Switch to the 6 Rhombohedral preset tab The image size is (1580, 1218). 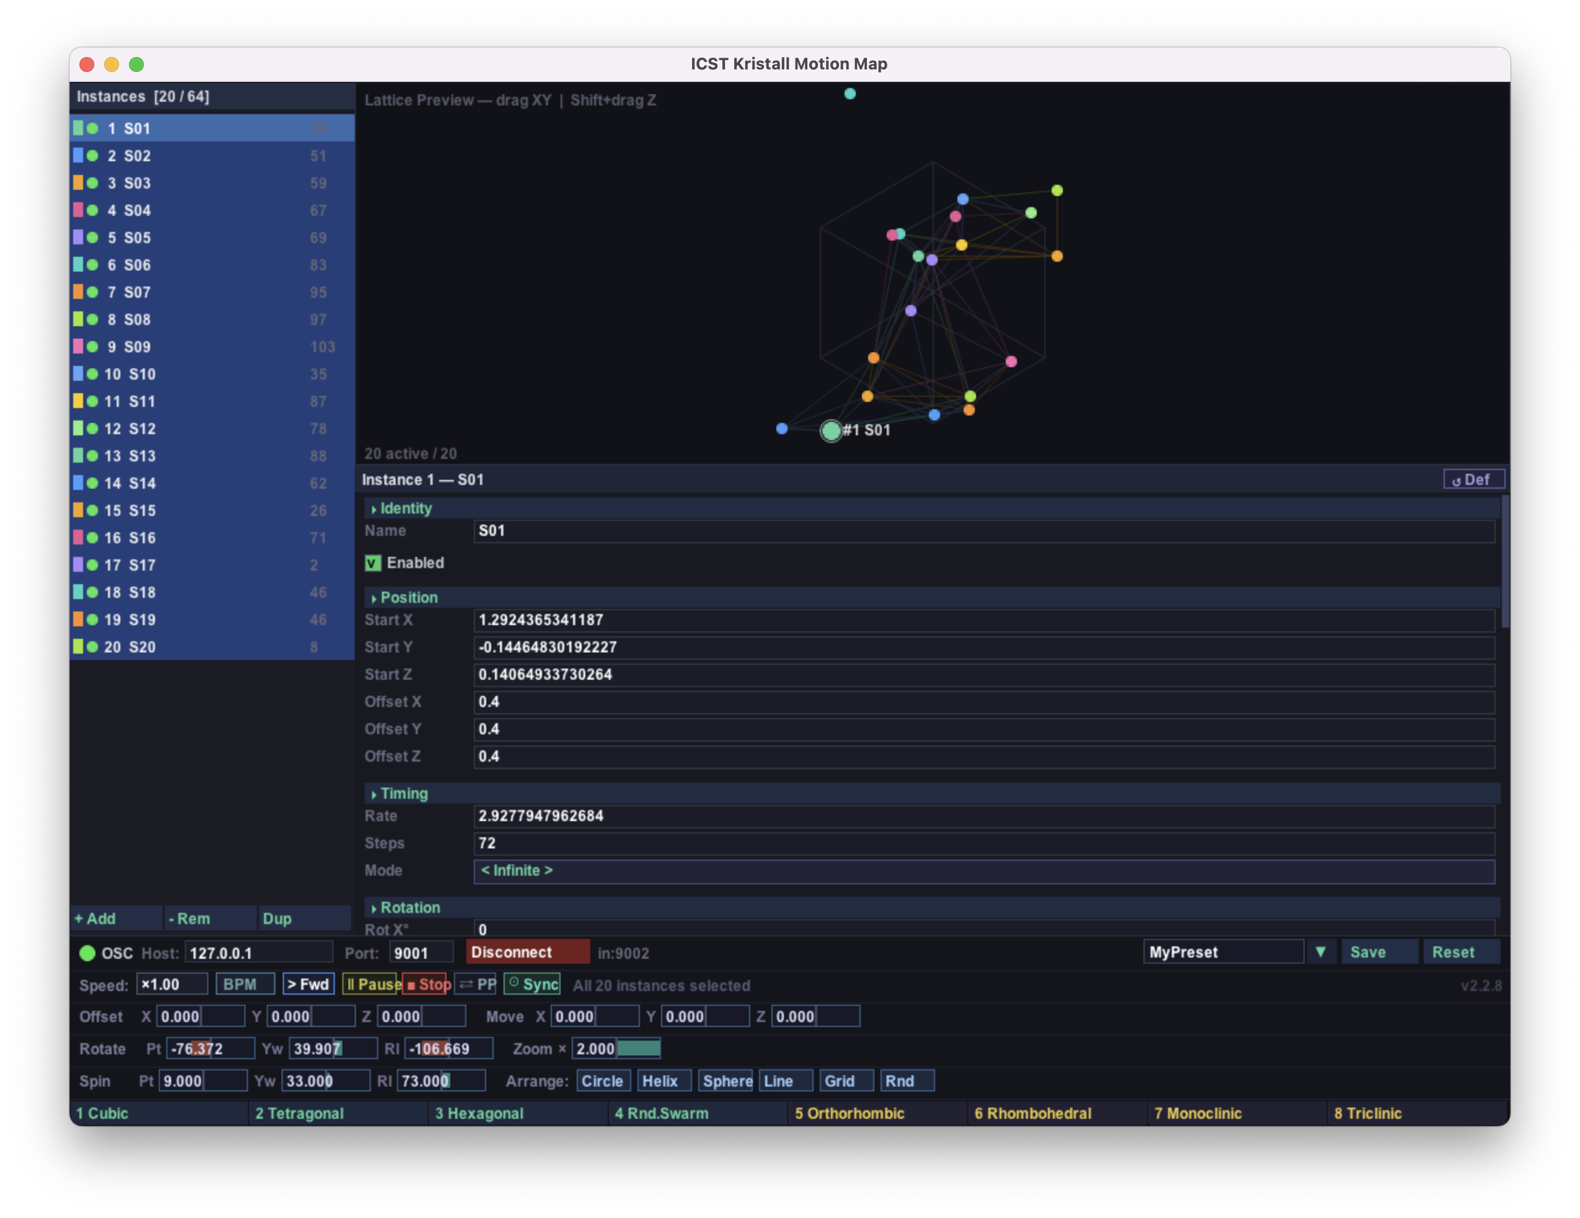(x=1058, y=1113)
